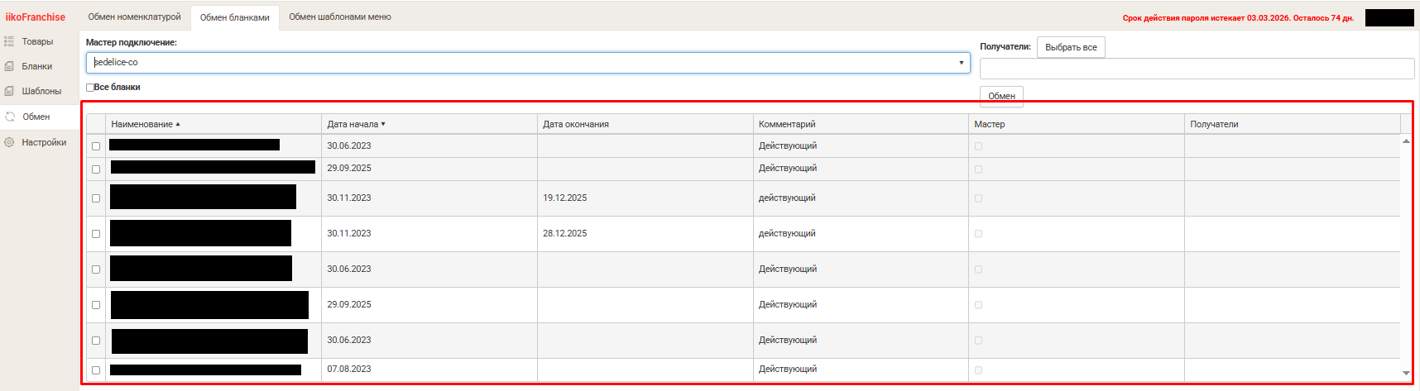Click the end date cell 28.12.2025

tap(645, 234)
